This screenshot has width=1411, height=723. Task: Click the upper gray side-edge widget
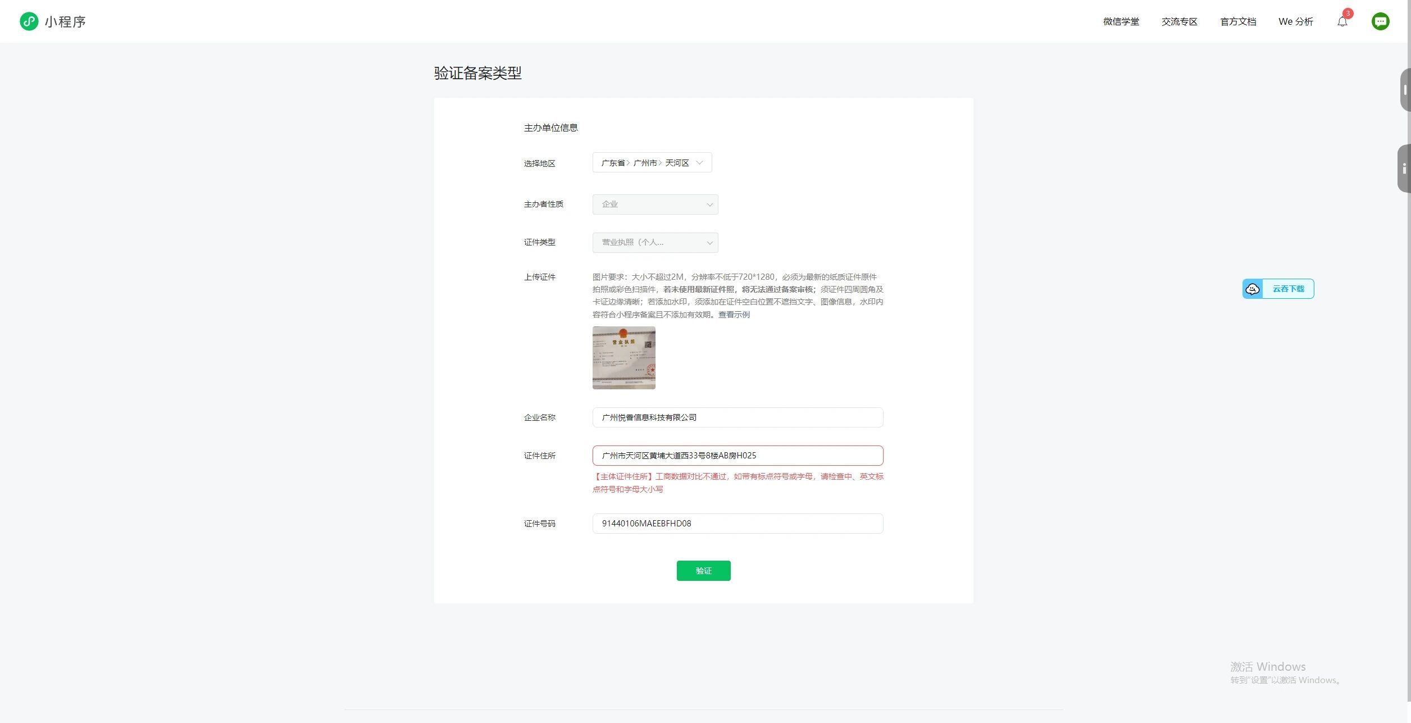[x=1405, y=90]
